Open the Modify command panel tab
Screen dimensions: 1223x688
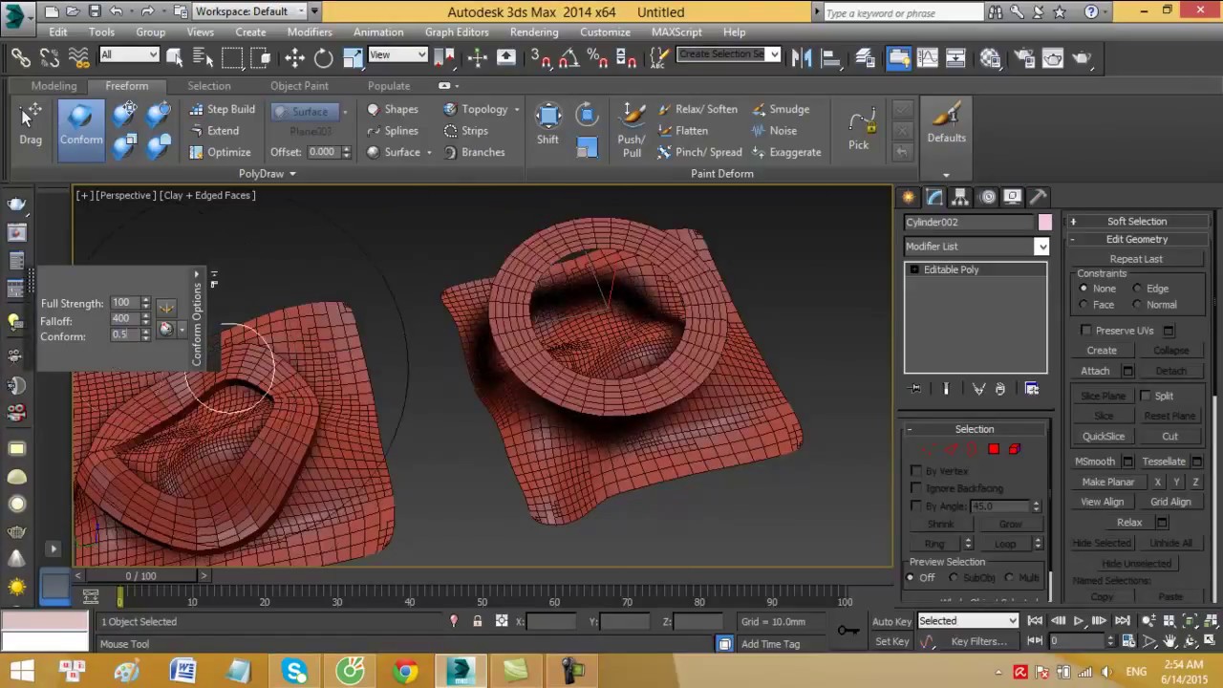[934, 197]
